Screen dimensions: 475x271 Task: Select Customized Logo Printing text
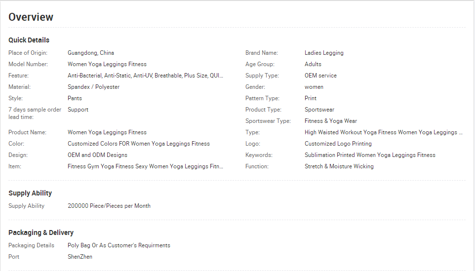pyautogui.click(x=338, y=144)
